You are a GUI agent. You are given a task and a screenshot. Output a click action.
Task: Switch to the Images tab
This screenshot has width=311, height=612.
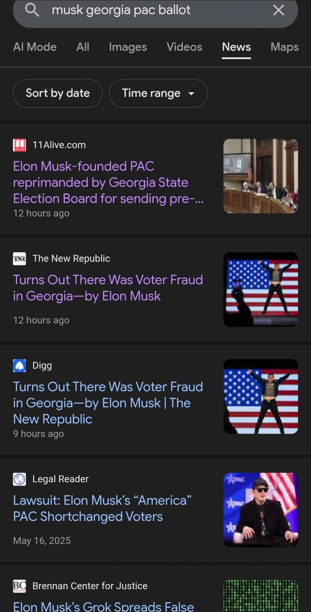point(128,47)
